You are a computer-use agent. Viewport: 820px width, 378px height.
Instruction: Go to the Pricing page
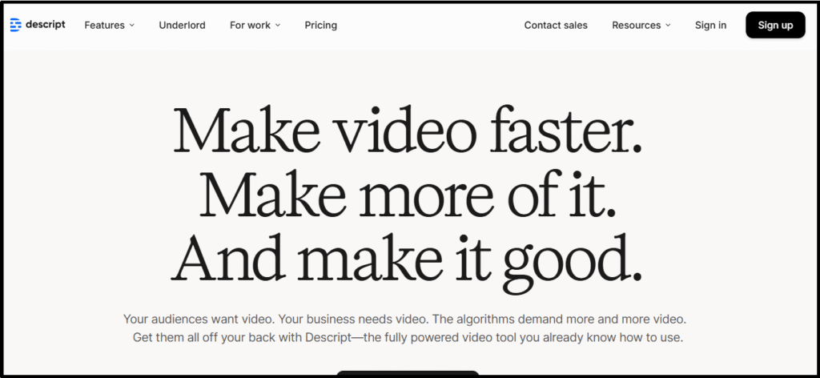(x=320, y=25)
